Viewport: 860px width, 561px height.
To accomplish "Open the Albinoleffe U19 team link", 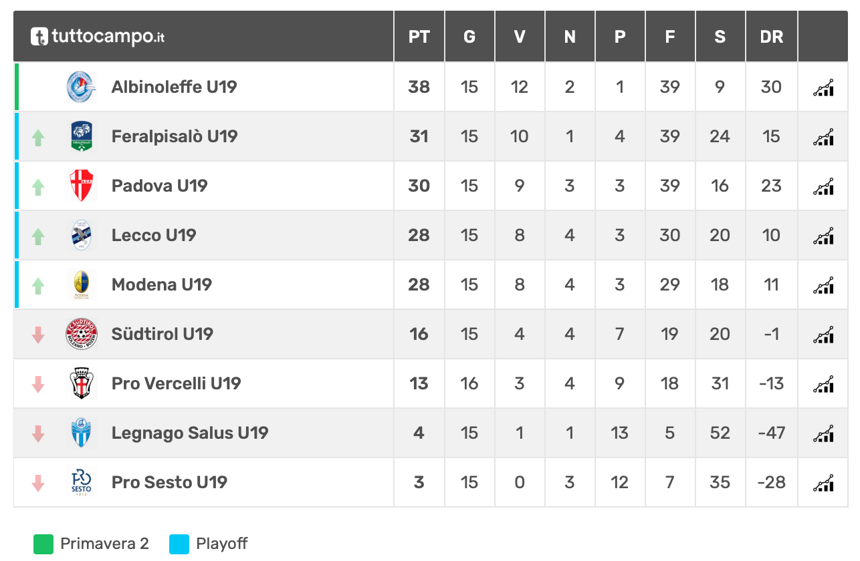I will [x=174, y=87].
